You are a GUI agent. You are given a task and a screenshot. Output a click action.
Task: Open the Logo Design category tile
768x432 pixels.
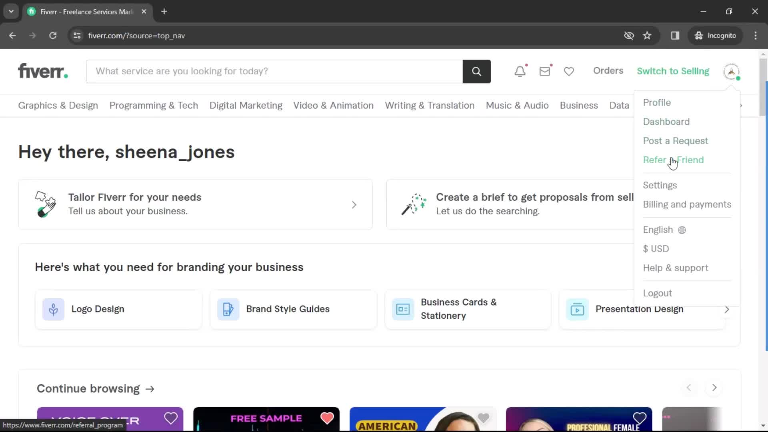click(x=119, y=309)
